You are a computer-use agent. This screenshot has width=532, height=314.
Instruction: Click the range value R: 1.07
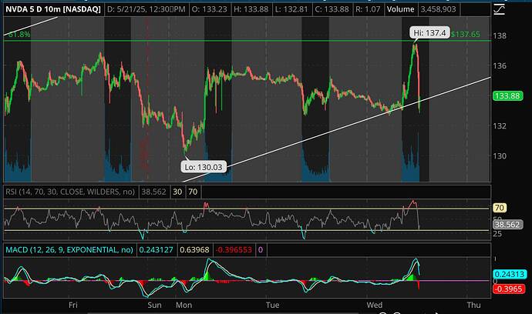368,9
